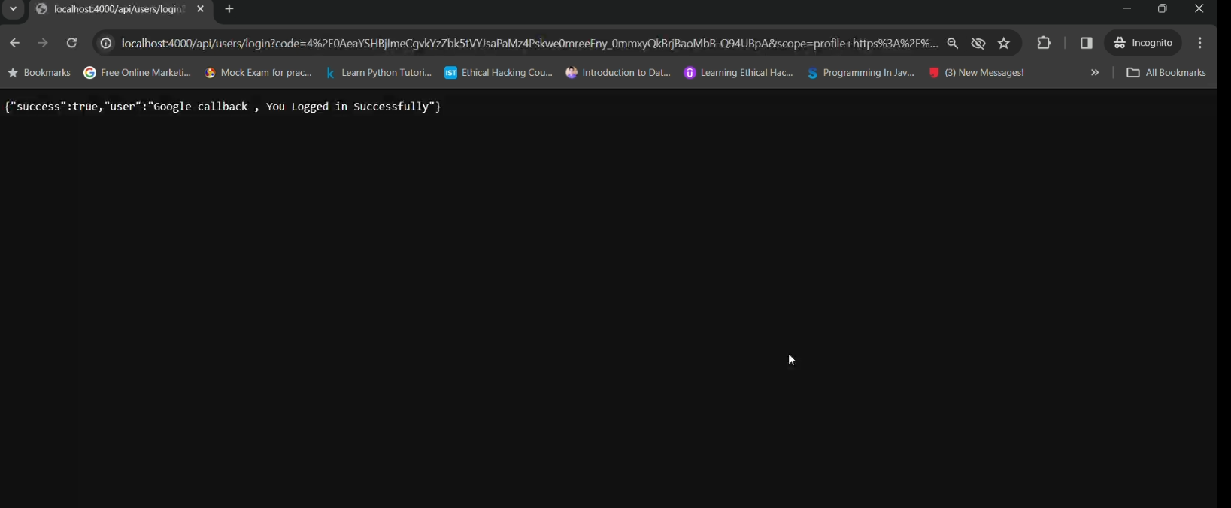The image size is (1231, 508).
Task: Select the localhost:4000 login tab
Action: pos(113,10)
